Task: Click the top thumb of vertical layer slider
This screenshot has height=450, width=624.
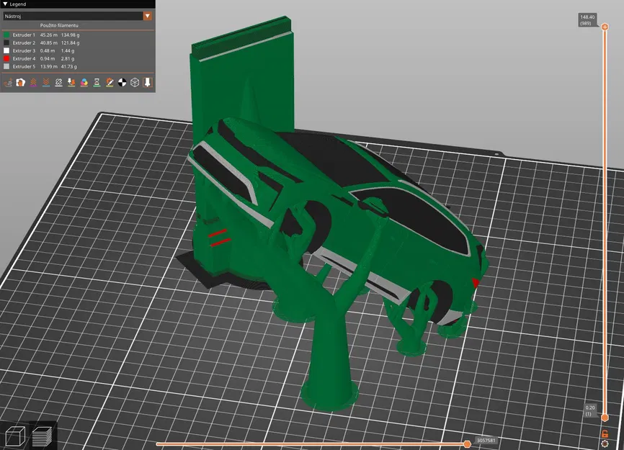Action: click(605, 27)
